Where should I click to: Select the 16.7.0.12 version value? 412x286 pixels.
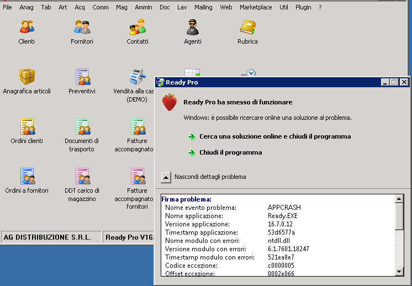click(280, 224)
